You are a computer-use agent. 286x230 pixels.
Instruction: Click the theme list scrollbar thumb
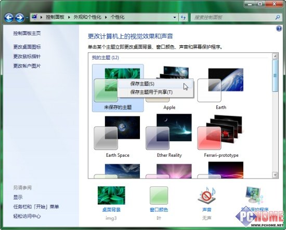[275, 76]
